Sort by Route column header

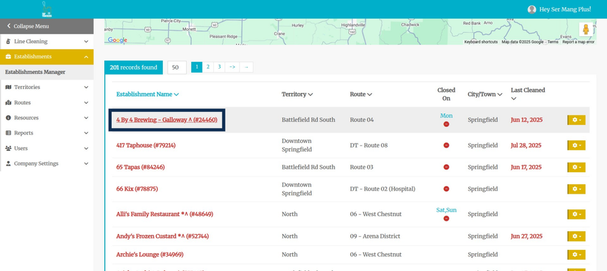click(361, 94)
